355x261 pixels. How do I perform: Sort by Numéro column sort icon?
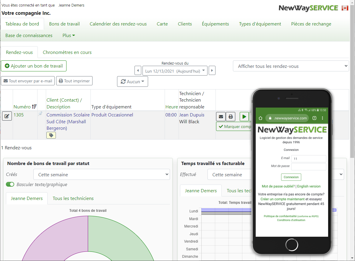click(34, 107)
